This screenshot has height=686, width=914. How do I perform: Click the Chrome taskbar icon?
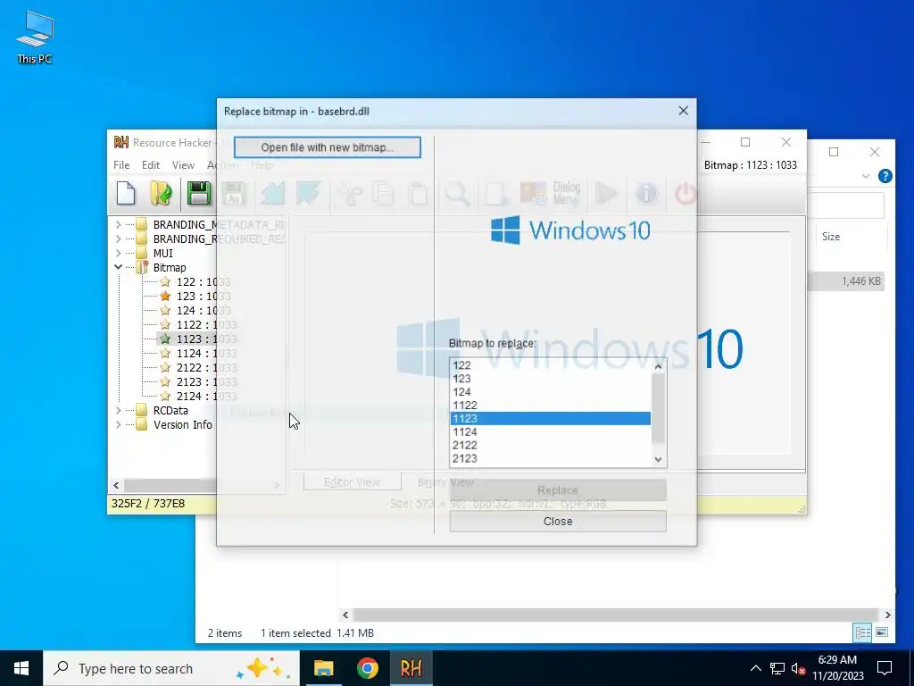click(x=367, y=668)
